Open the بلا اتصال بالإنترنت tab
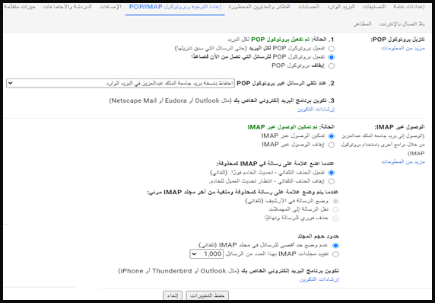Image resolution: width=435 pixels, height=303 pixels. 402,24
